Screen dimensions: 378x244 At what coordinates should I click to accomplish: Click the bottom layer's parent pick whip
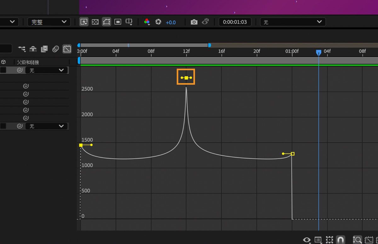pos(20,126)
